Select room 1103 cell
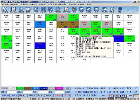This screenshot has height=100, width=140. [62, 59]
